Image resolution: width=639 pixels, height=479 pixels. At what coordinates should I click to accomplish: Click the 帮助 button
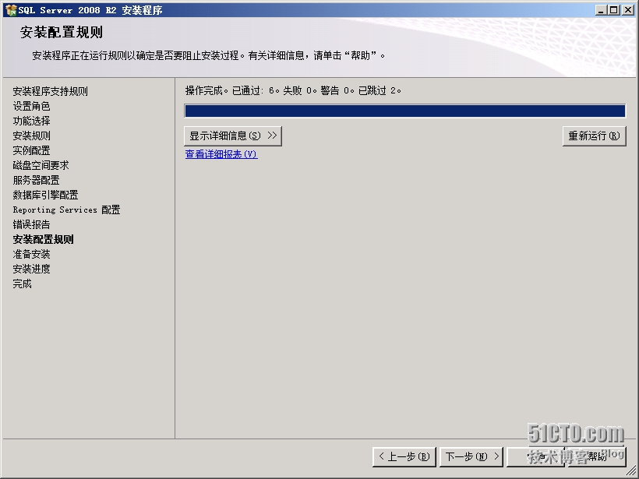(x=597, y=456)
